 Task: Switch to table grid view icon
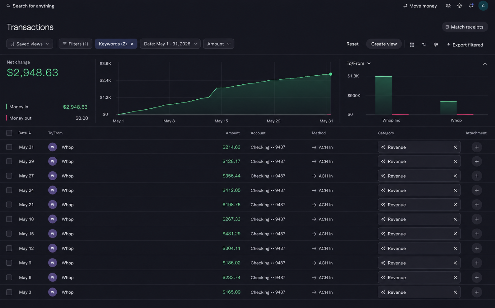click(x=412, y=45)
